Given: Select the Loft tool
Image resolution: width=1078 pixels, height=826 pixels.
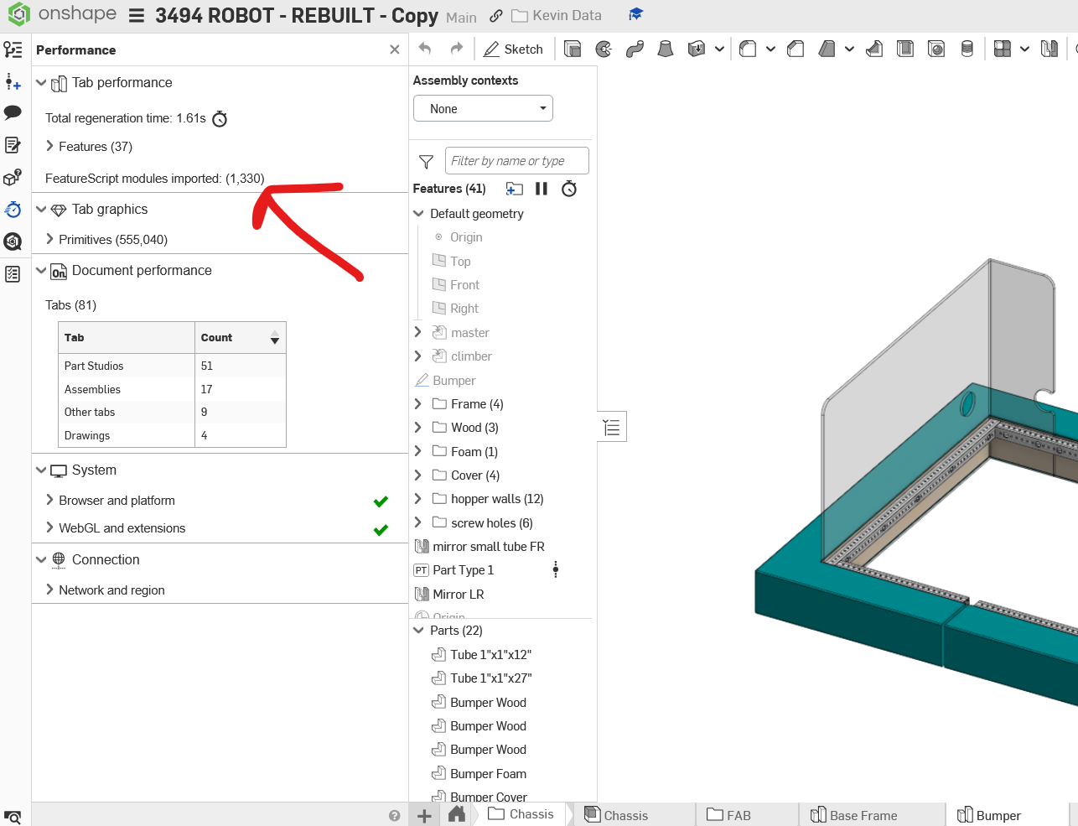Looking at the screenshot, I should pos(666,49).
